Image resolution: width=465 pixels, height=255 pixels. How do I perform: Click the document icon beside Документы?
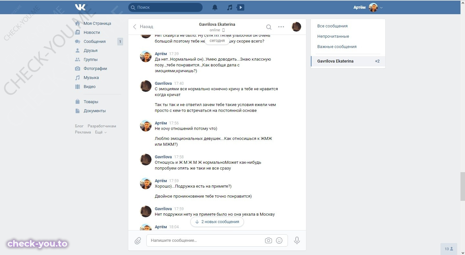(x=78, y=111)
